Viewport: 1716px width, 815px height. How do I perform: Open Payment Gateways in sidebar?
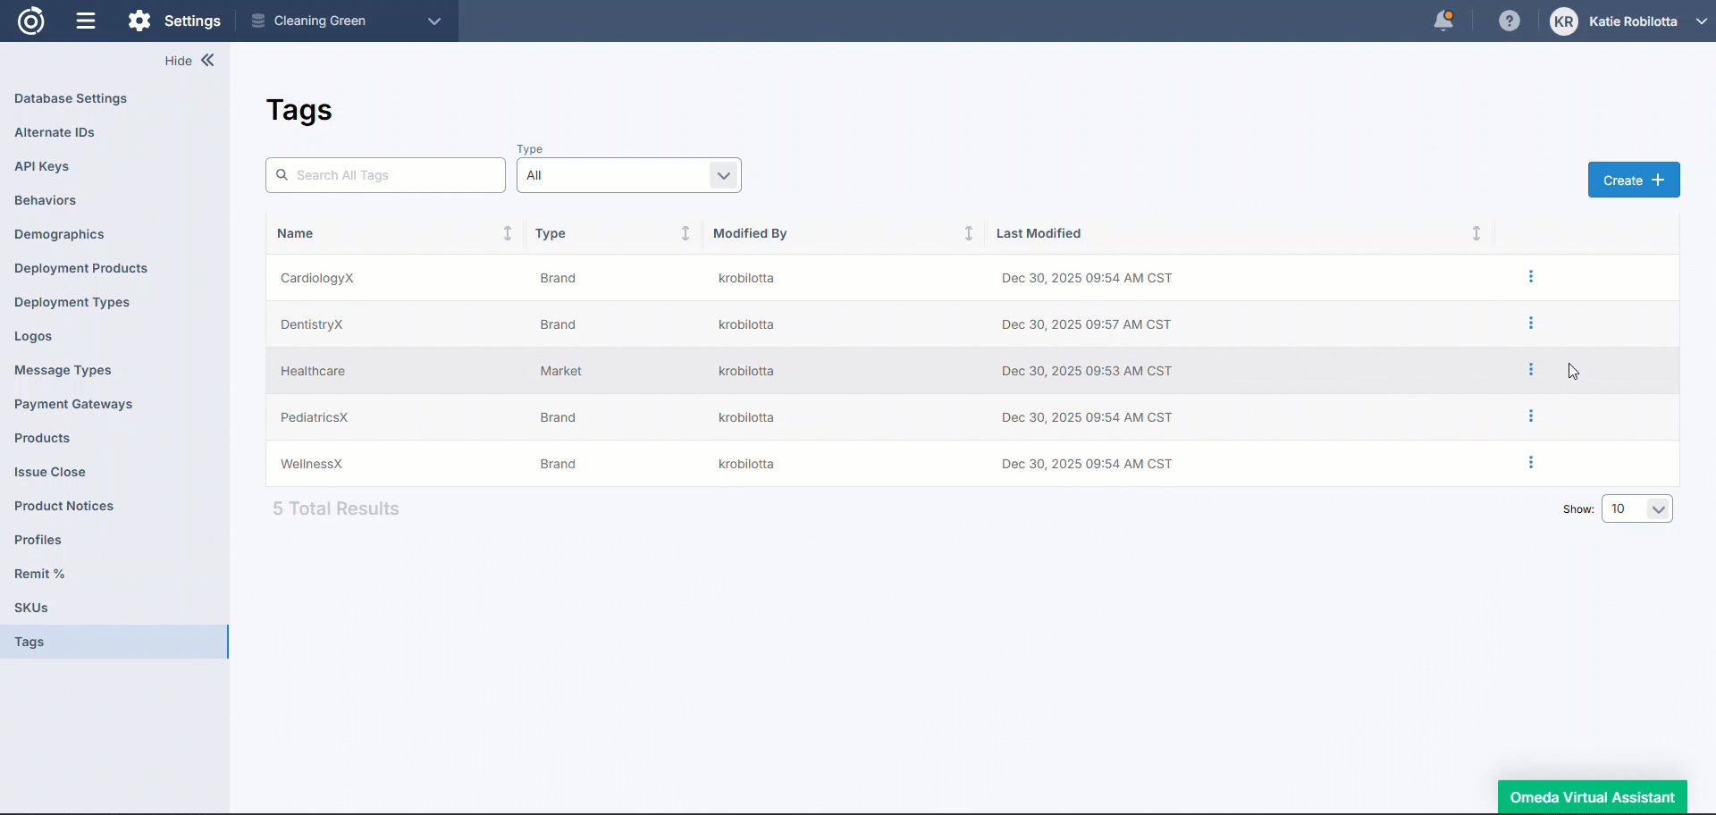[x=73, y=404]
